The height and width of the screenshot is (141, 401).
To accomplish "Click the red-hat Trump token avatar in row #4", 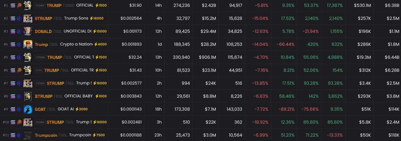I will [28, 44].
